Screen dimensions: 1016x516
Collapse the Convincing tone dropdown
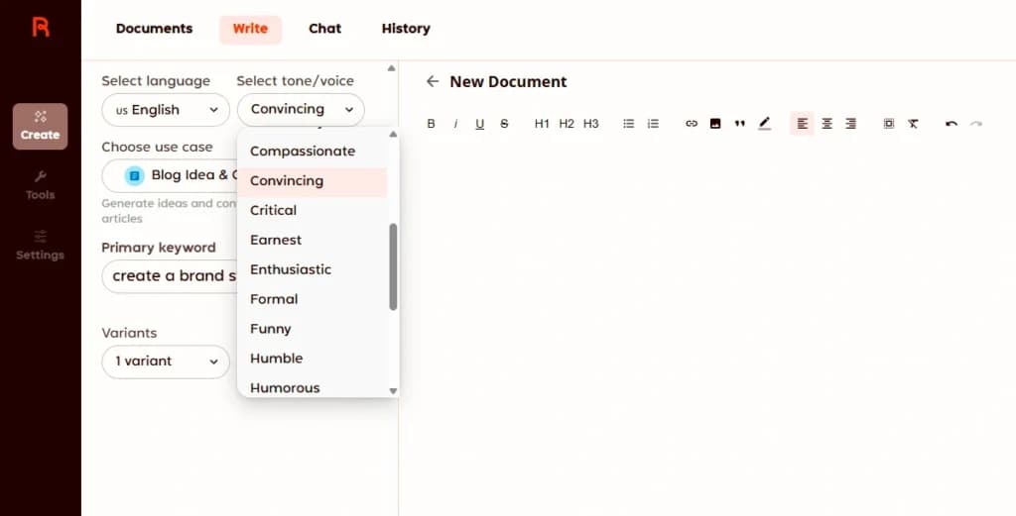click(301, 109)
